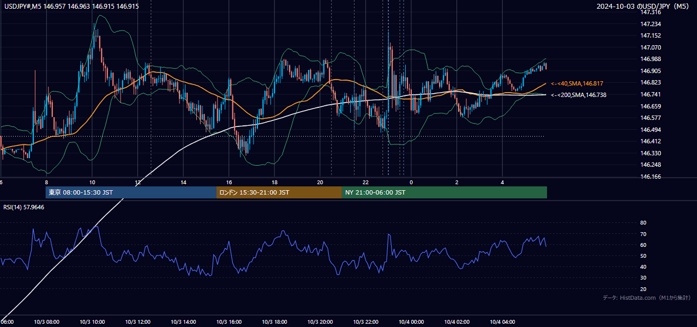Click the 10/3 18:00 time label
This screenshot has width=697, height=327.
click(x=274, y=322)
